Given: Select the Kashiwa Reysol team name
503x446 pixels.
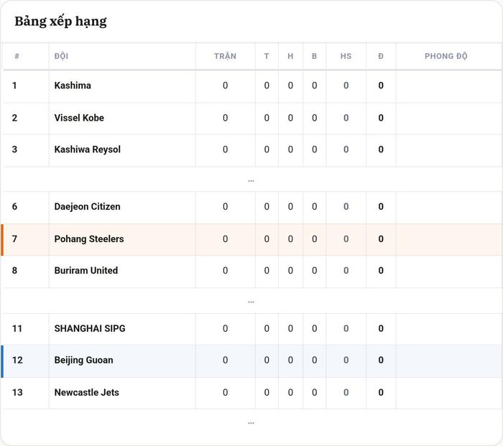Looking at the screenshot, I should 87,149.
